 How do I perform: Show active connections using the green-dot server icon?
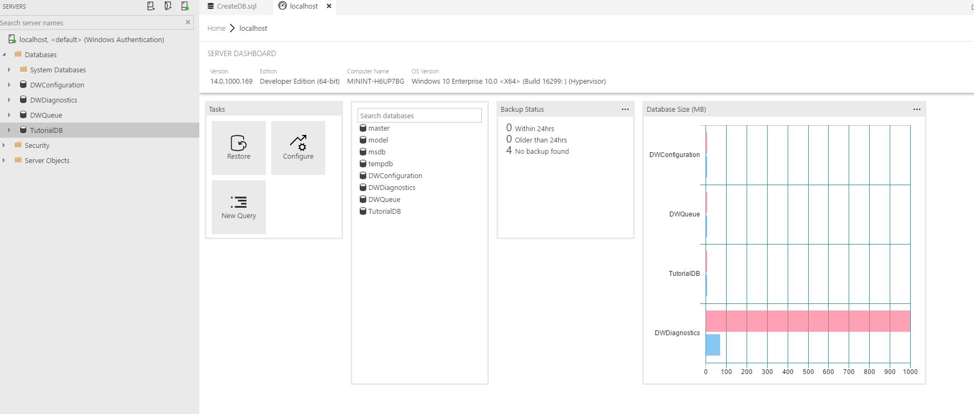point(185,6)
